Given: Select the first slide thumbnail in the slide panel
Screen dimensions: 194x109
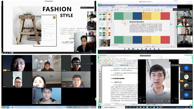Looking at the screenshot, I should click(x=105, y=17).
